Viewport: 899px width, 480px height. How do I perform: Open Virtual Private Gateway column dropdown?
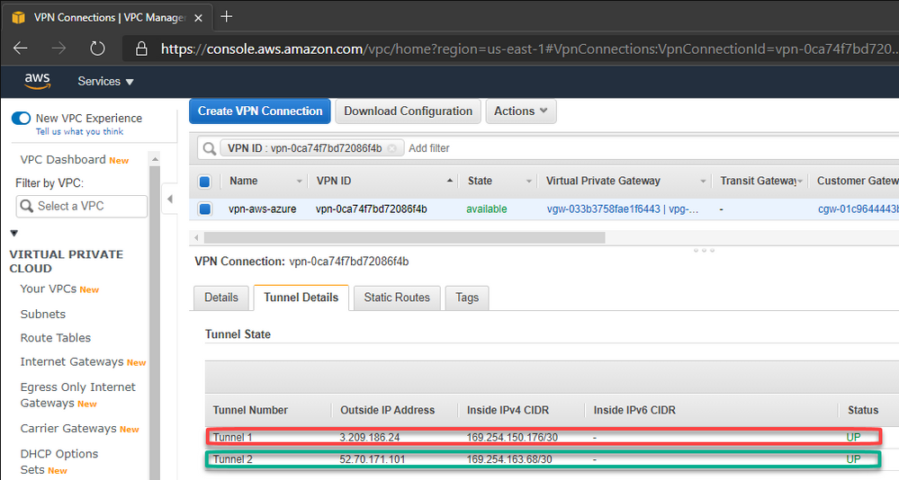point(703,181)
